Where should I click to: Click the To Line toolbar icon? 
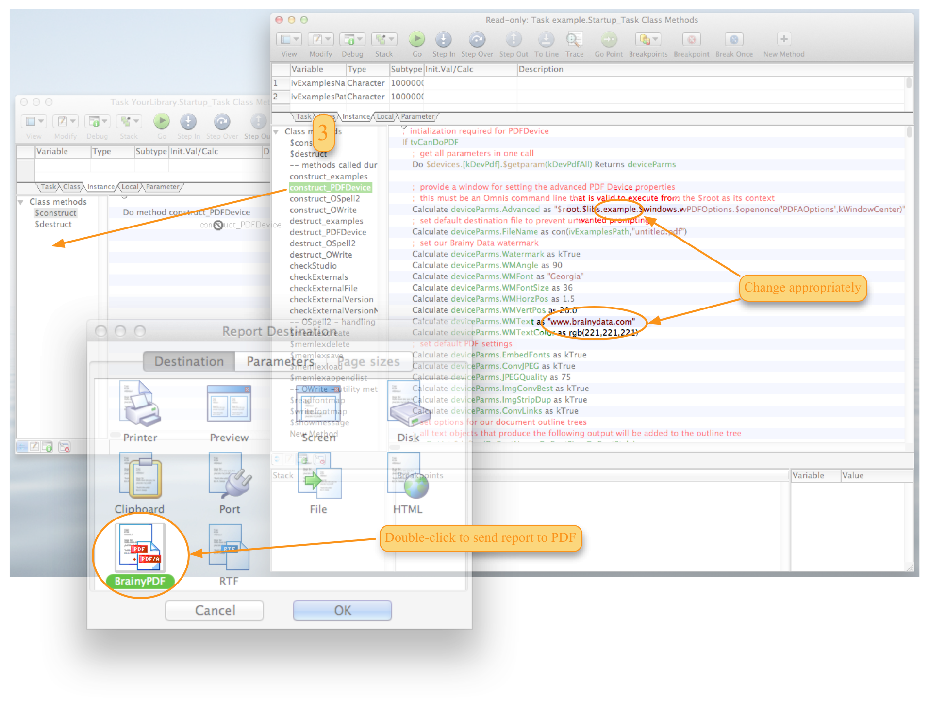click(546, 39)
